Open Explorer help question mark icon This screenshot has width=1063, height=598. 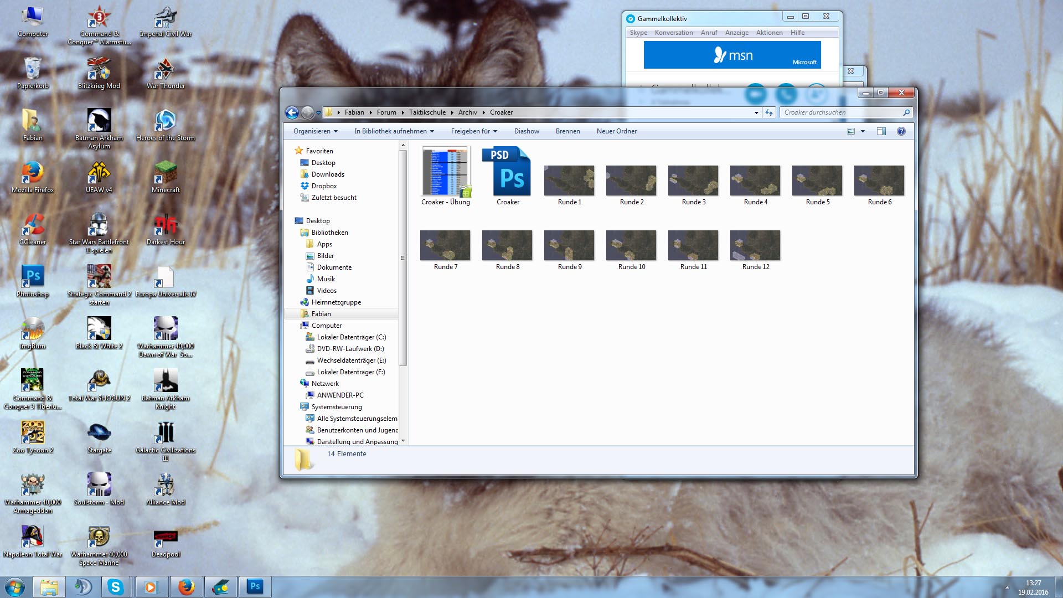coord(901,131)
